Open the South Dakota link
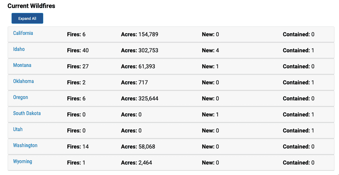 tap(27, 113)
